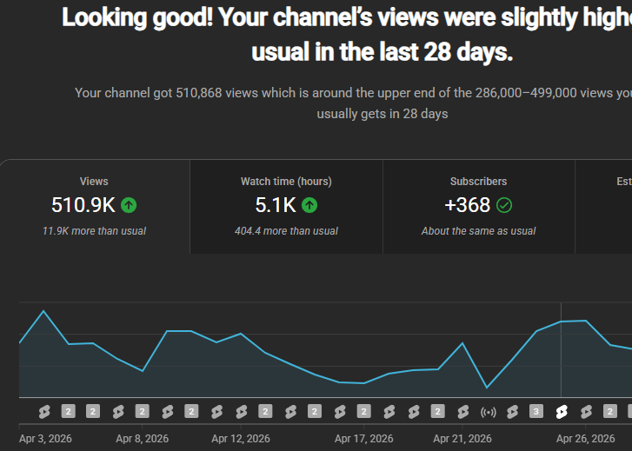Click the live stream marker icon in timeline

(488, 412)
